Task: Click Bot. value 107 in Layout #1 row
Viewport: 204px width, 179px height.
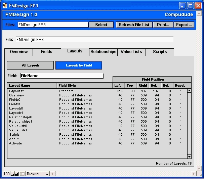Action: (156, 91)
